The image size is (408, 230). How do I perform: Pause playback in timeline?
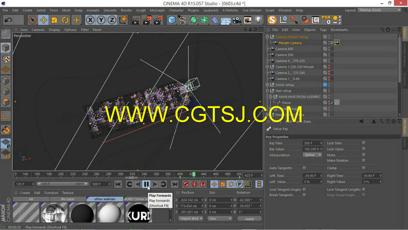tap(146, 184)
